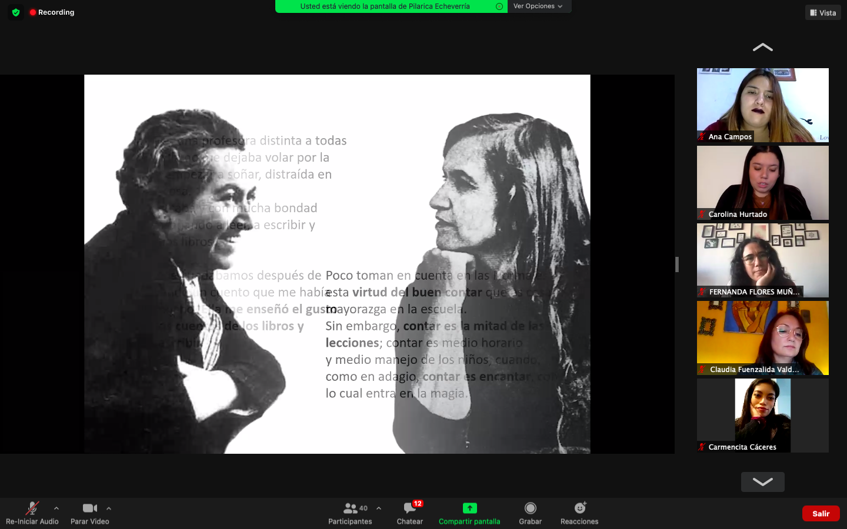Open the Ver Opciones menu
847x529 pixels.
click(538, 6)
